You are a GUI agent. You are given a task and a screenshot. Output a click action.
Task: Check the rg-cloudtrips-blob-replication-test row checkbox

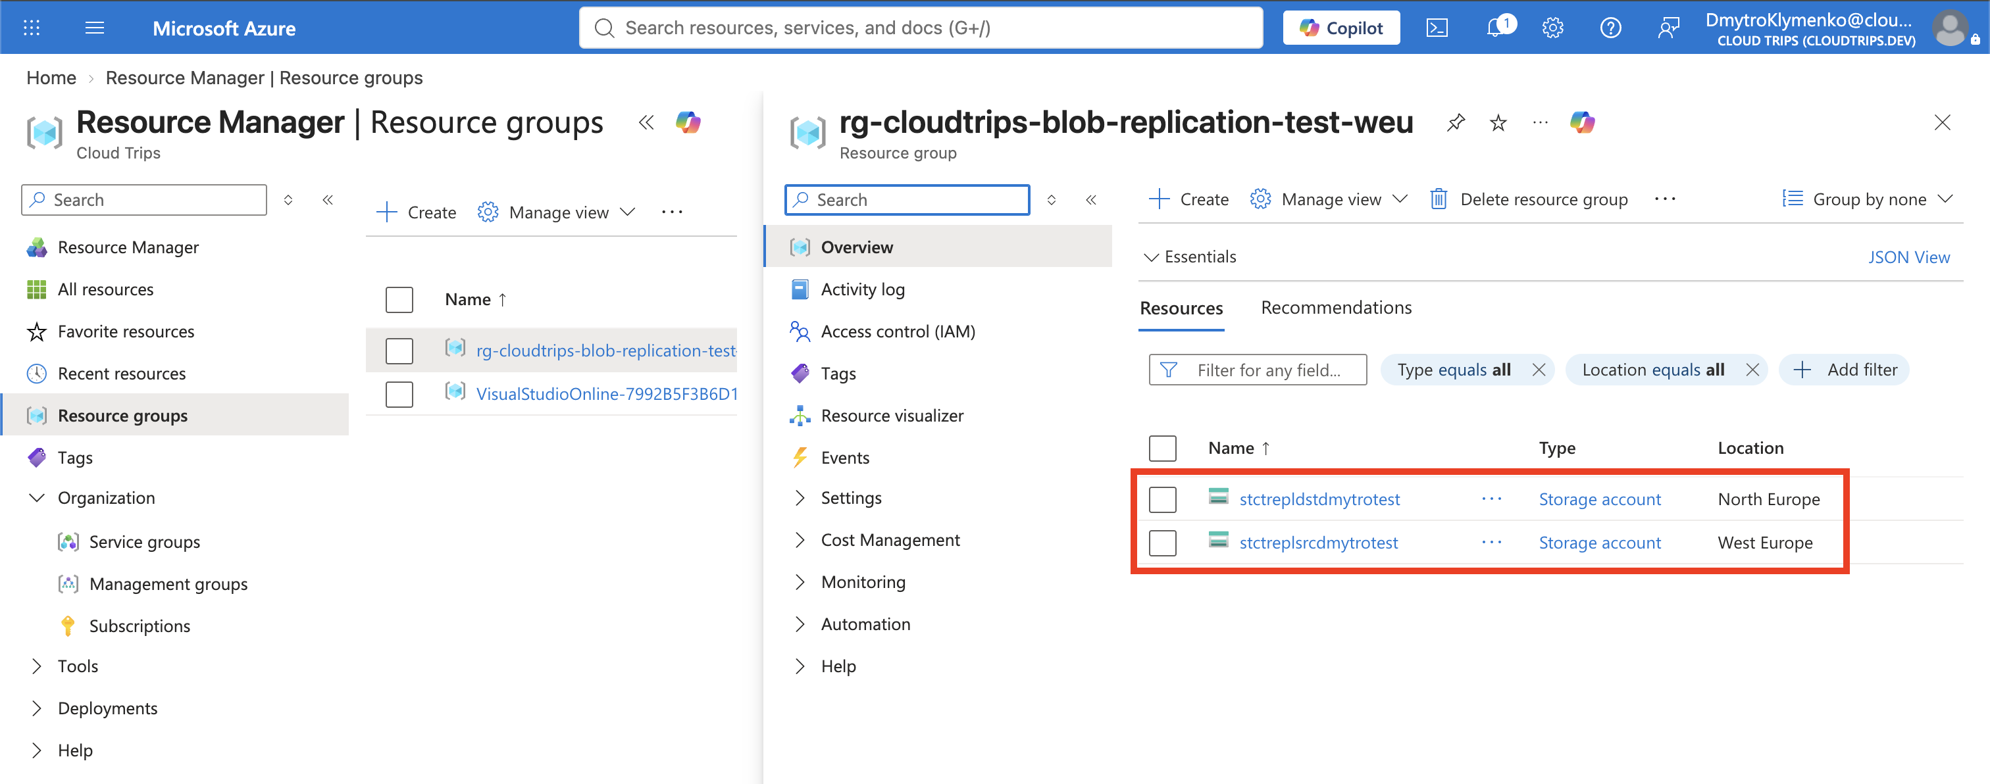(399, 351)
